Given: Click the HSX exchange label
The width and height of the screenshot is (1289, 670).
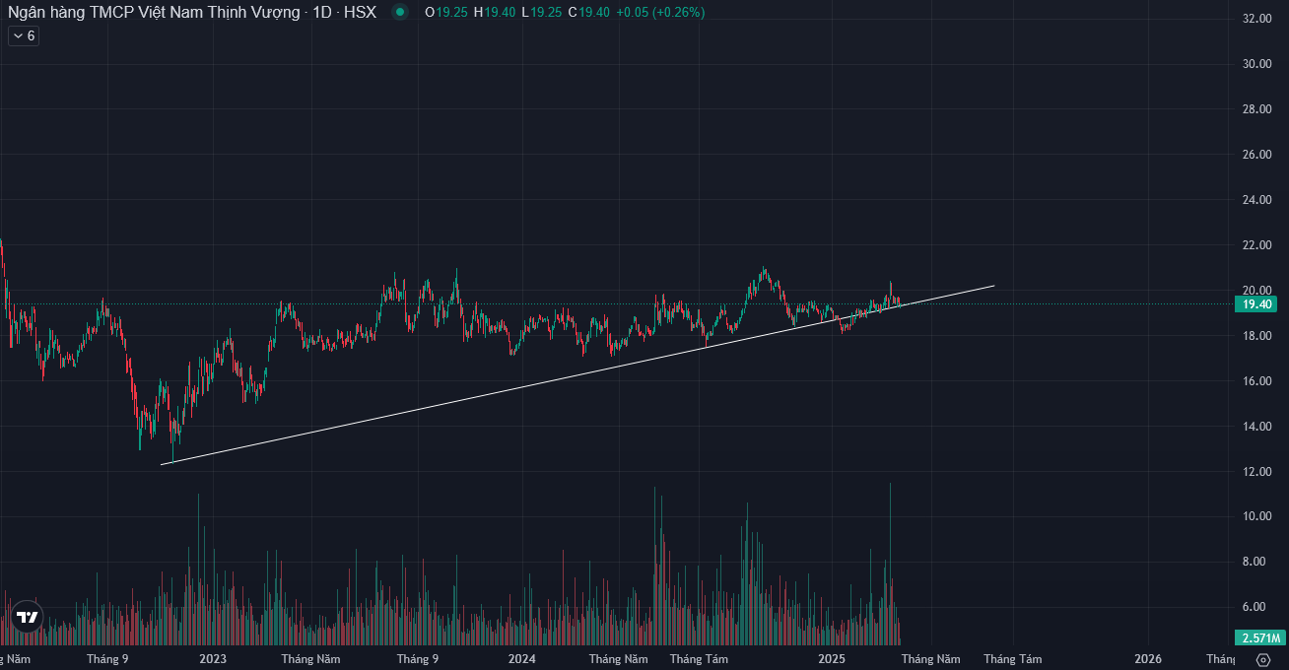Looking at the screenshot, I should click(360, 12).
